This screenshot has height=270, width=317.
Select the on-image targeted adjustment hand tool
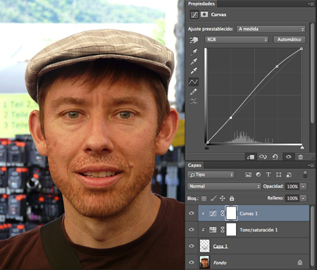(194, 40)
